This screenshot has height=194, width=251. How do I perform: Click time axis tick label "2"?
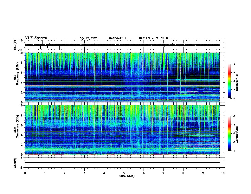pos(65,173)
